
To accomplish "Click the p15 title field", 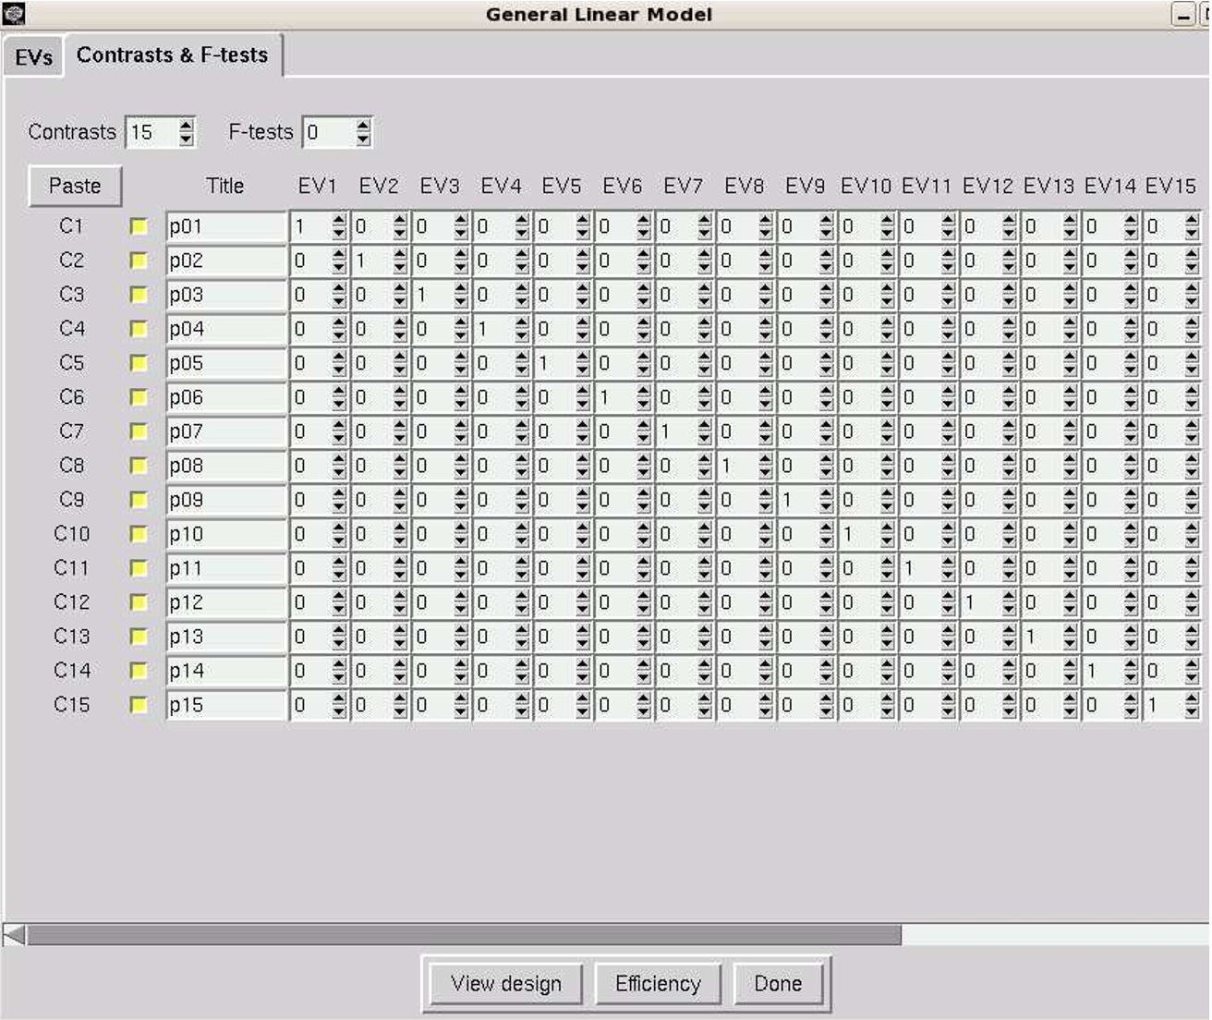I will click(226, 705).
